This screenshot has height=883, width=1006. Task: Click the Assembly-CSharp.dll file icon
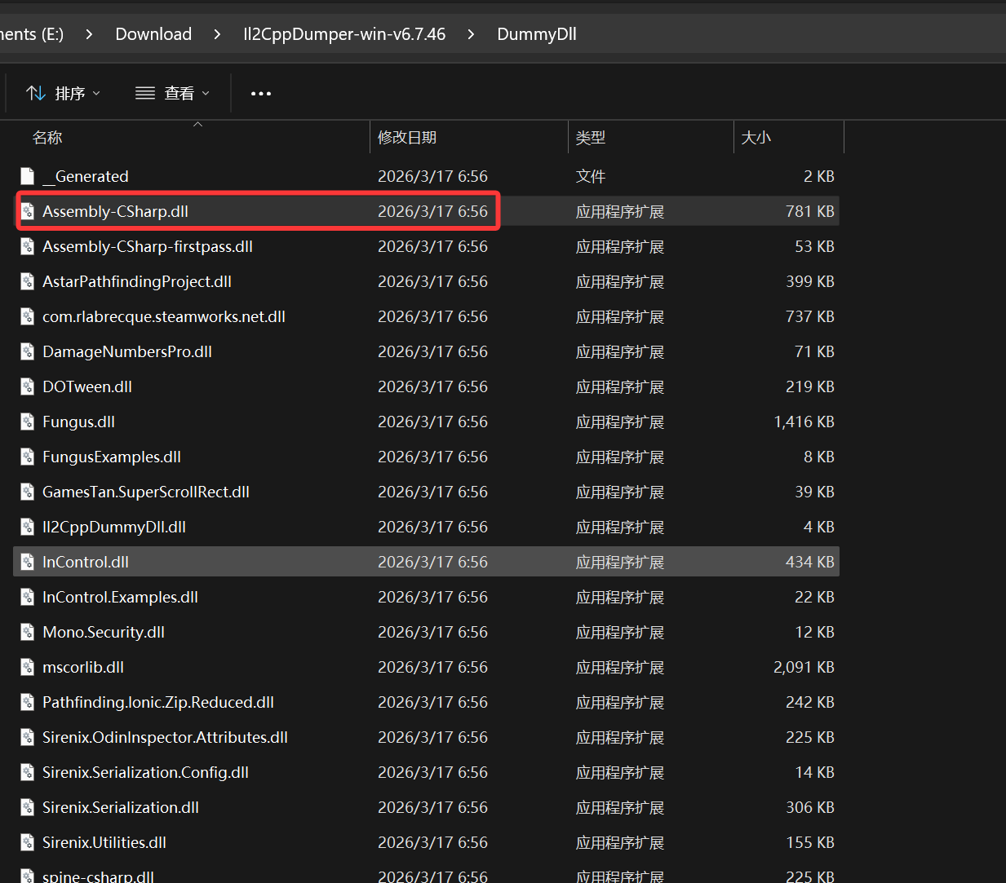coord(28,211)
